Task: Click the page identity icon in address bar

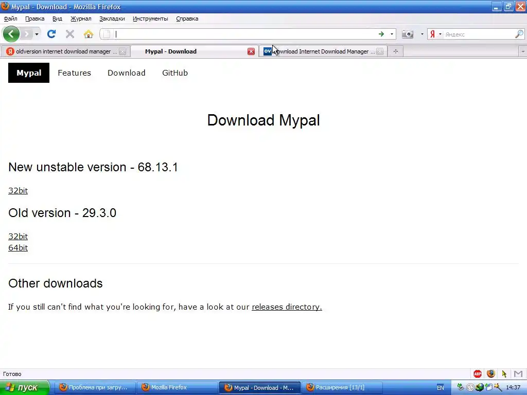Action: click(107, 34)
